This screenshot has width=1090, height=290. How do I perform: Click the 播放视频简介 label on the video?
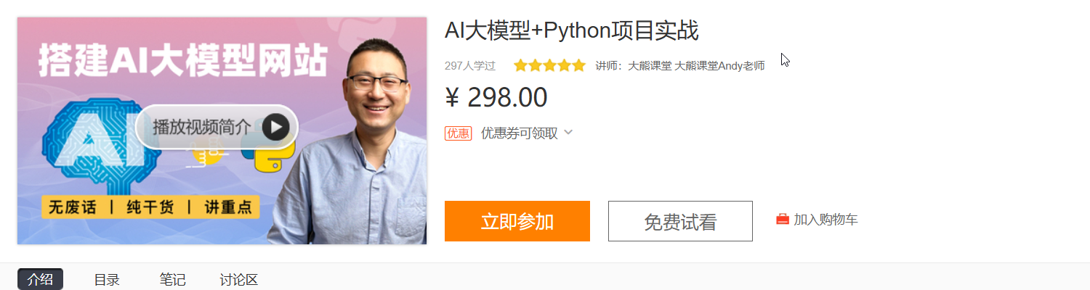202,127
